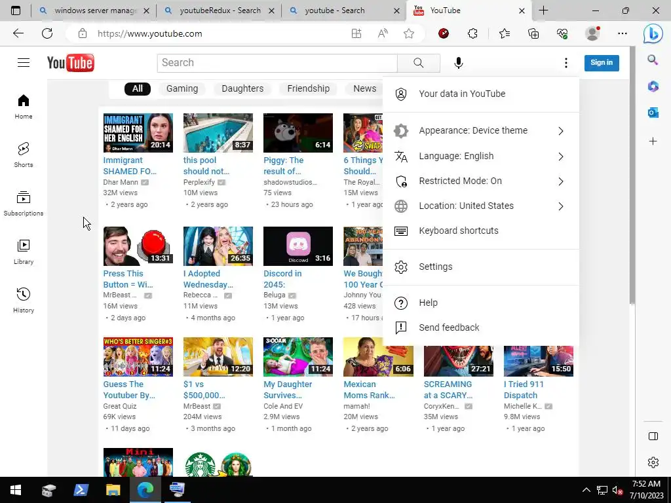This screenshot has width=671, height=503.
Task: Open Outlook in the Edge sidebar
Action: click(x=653, y=113)
